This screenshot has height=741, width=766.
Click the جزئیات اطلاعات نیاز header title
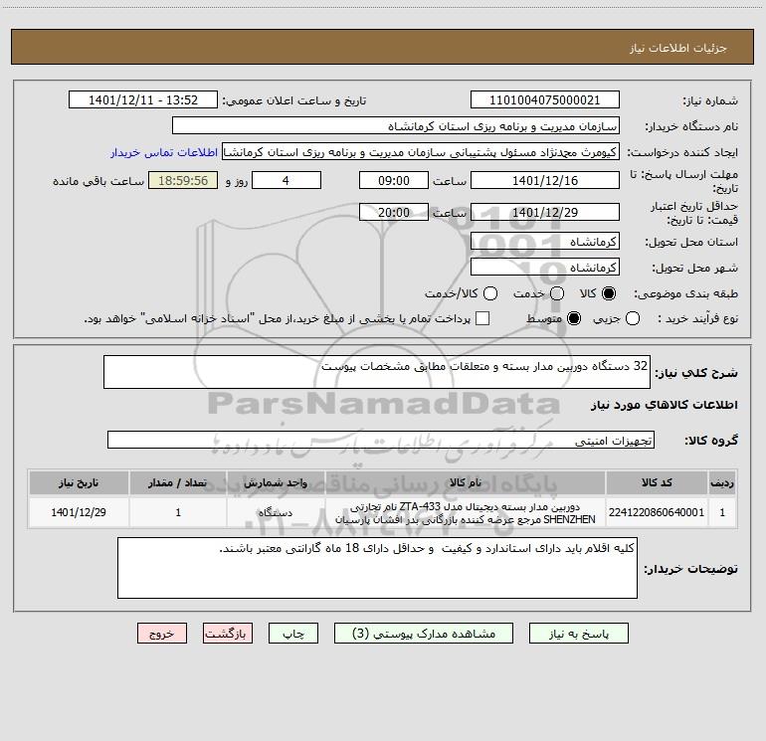click(x=677, y=48)
